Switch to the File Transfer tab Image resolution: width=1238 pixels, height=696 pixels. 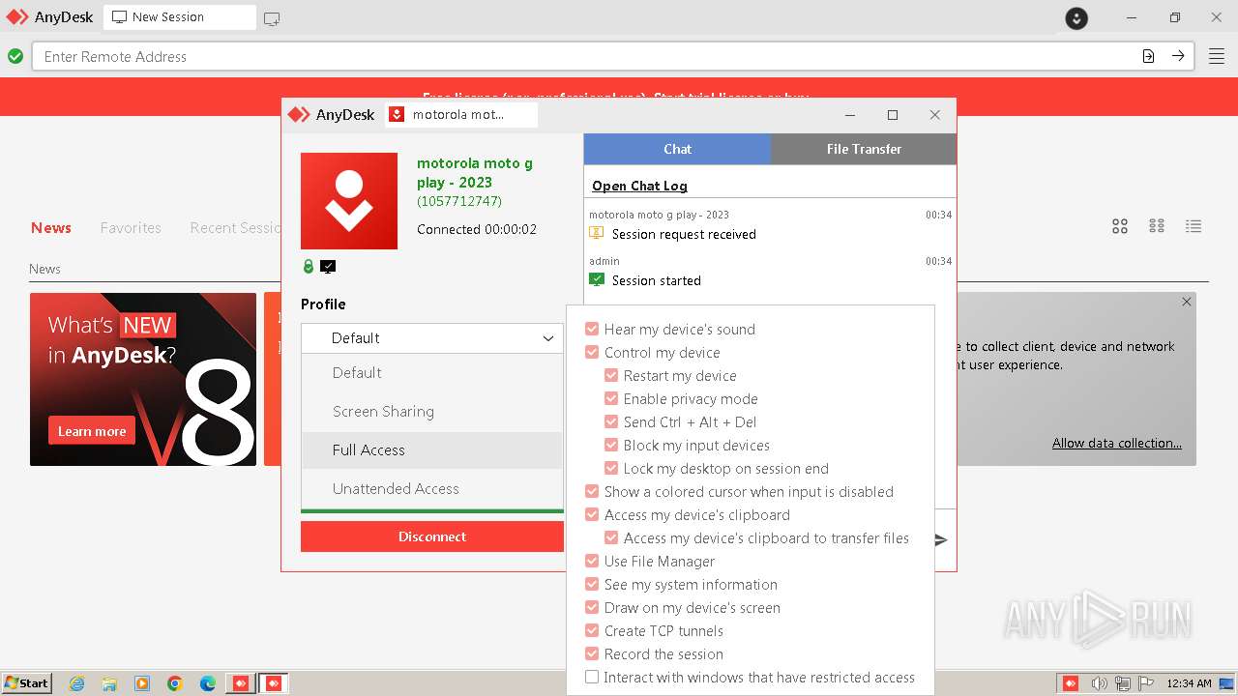(864, 149)
